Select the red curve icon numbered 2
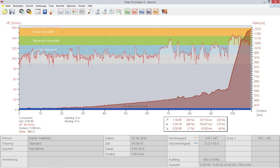Viewport: 280px width, 168px height. (134, 12)
